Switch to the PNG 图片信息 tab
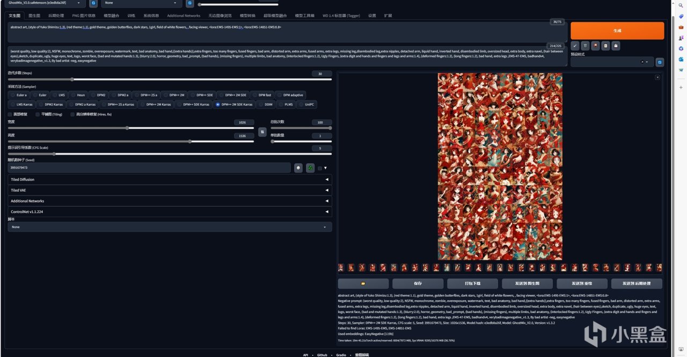 pyautogui.click(x=83, y=16)
